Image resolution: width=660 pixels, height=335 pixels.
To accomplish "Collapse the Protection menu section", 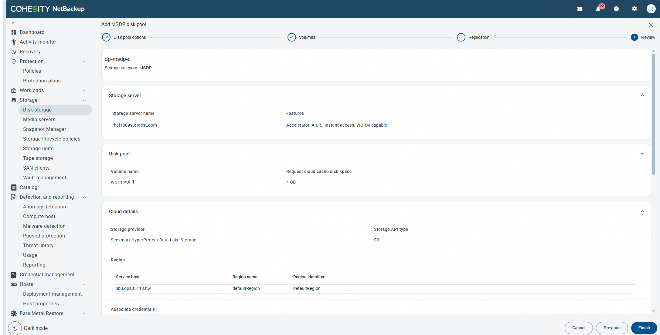I will point(84,61).
